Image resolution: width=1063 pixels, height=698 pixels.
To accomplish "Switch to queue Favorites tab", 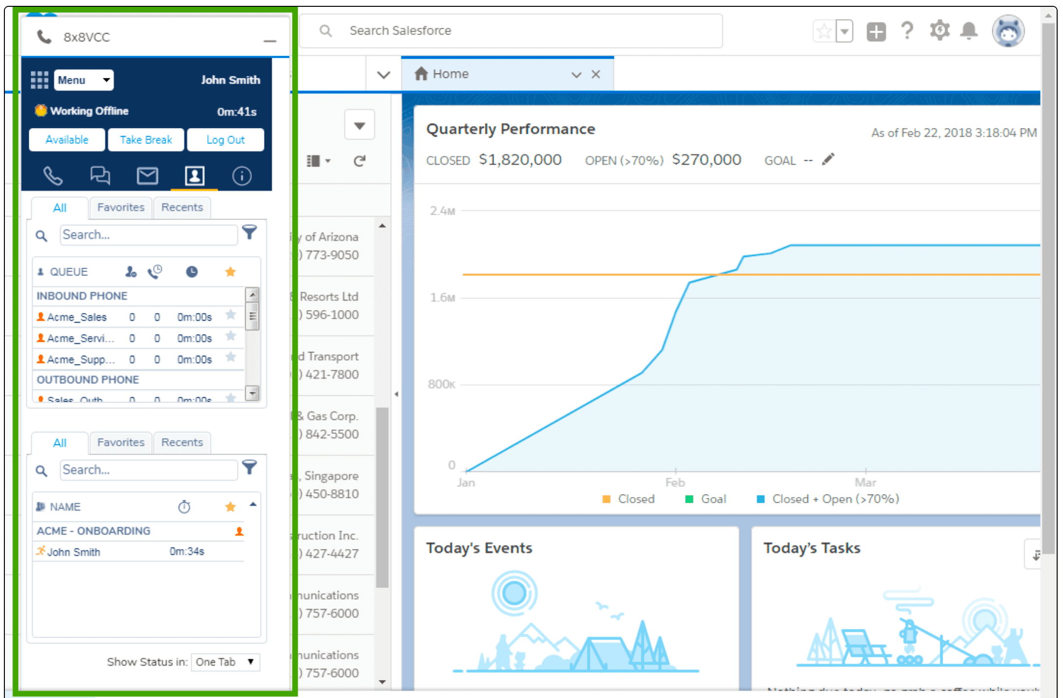I will tap(121, 207).
